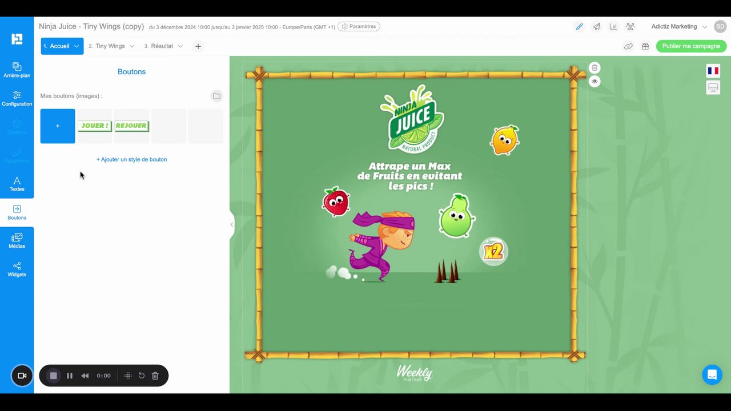Expand the Tiny Wings tab dropdown arrow
Viewport: 731px width, 411px height.
(132, 46)
